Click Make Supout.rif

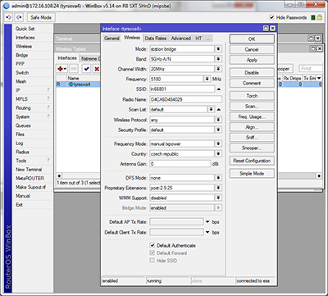pos(30,187)
